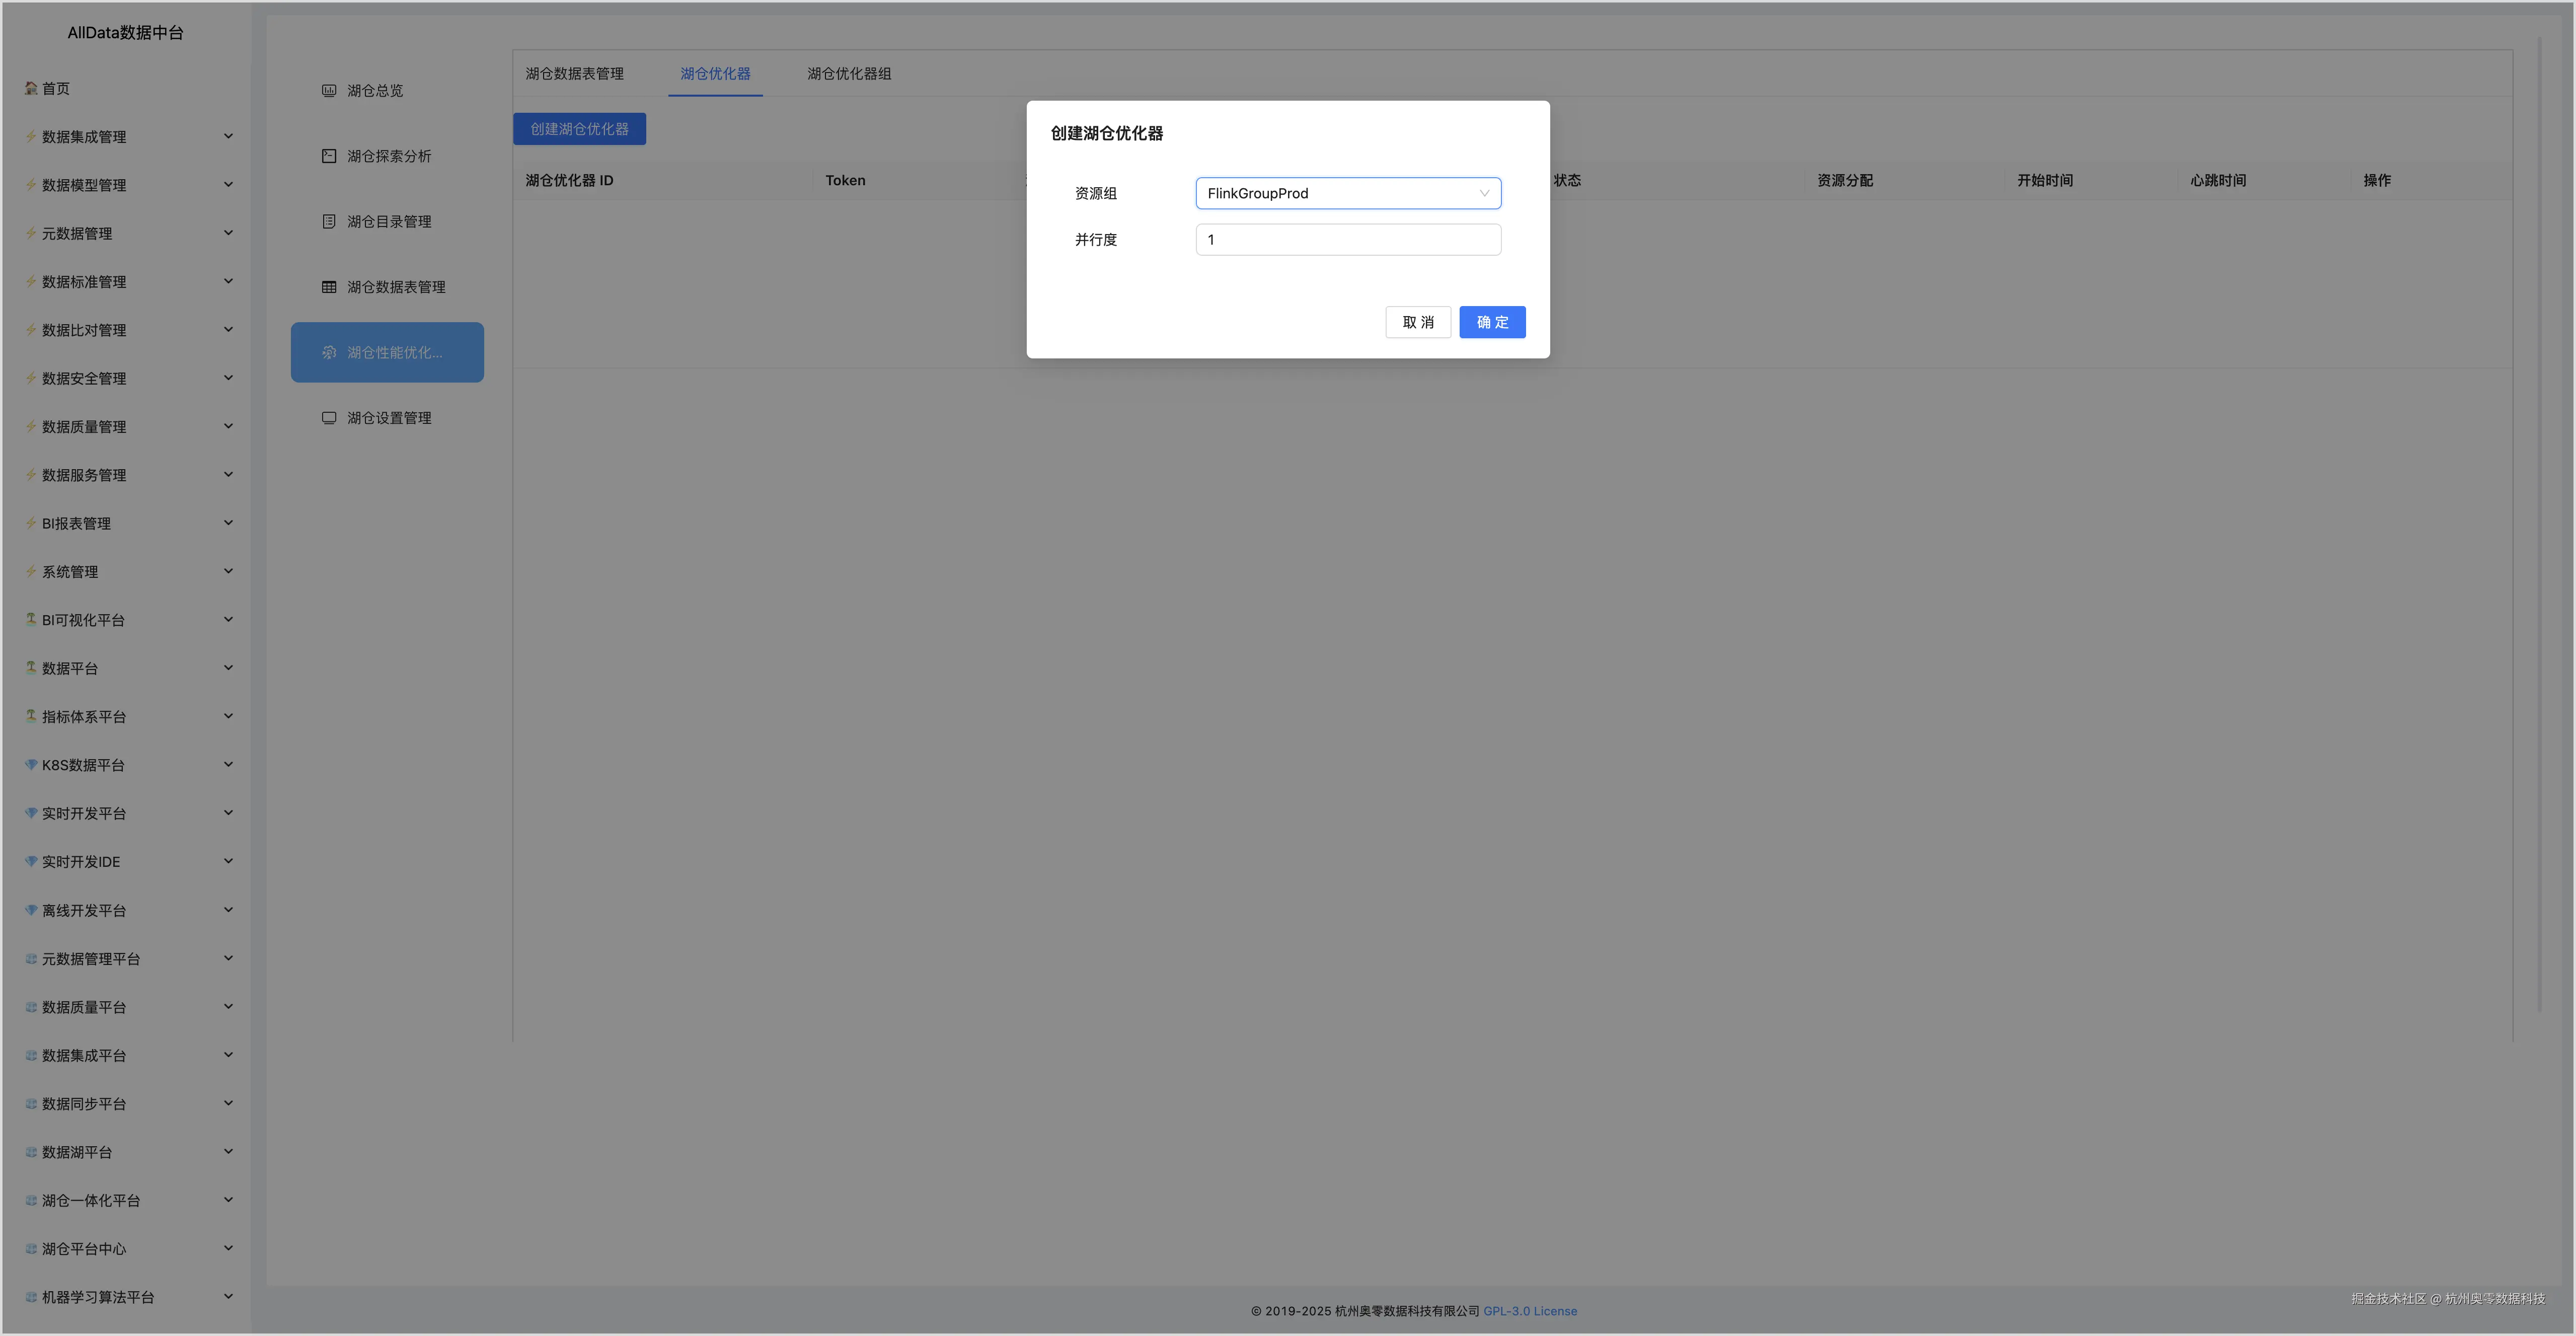Click the K8S数据平台 diamond icon
The width and height of the screenshot is (2576, 1336).
pyautogui.click(x=31, y=765)
